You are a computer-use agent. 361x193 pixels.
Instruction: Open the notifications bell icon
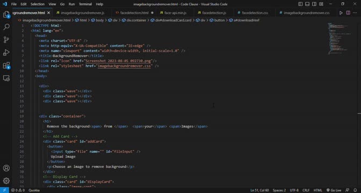(355, 190)
